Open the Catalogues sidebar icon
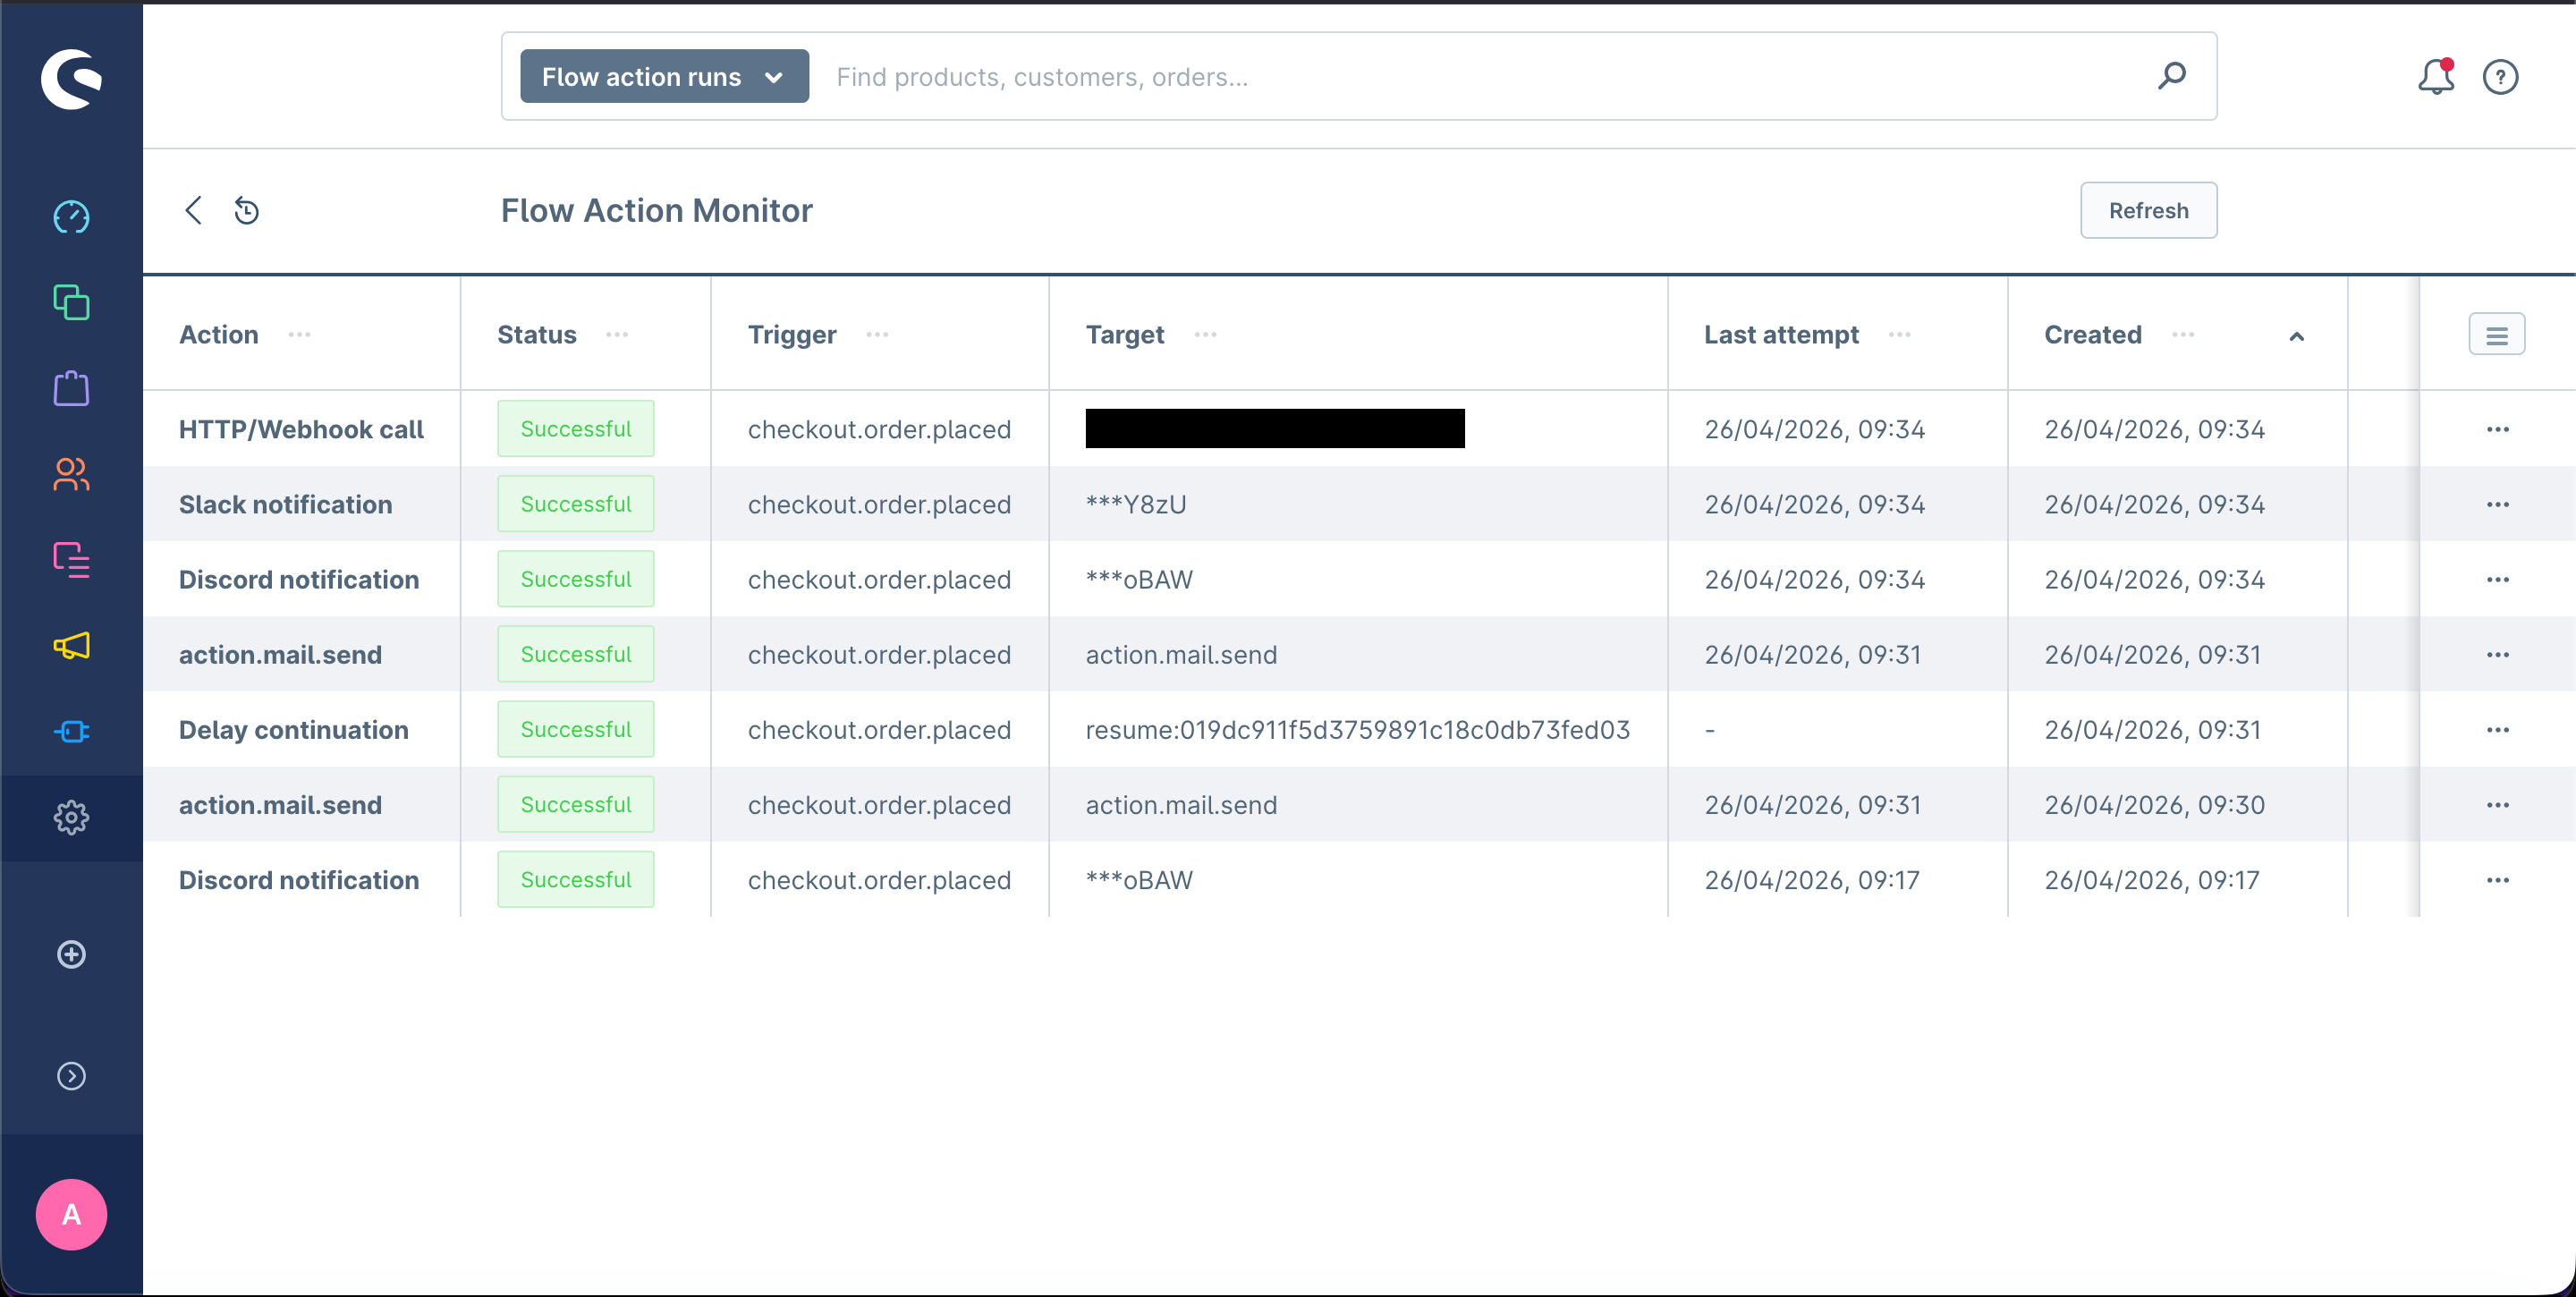The width and height of the screenshot is (2576, 1297). pos(71,303)
